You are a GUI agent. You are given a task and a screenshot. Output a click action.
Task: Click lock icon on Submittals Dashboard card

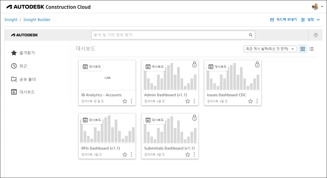[x=194, y=118]
